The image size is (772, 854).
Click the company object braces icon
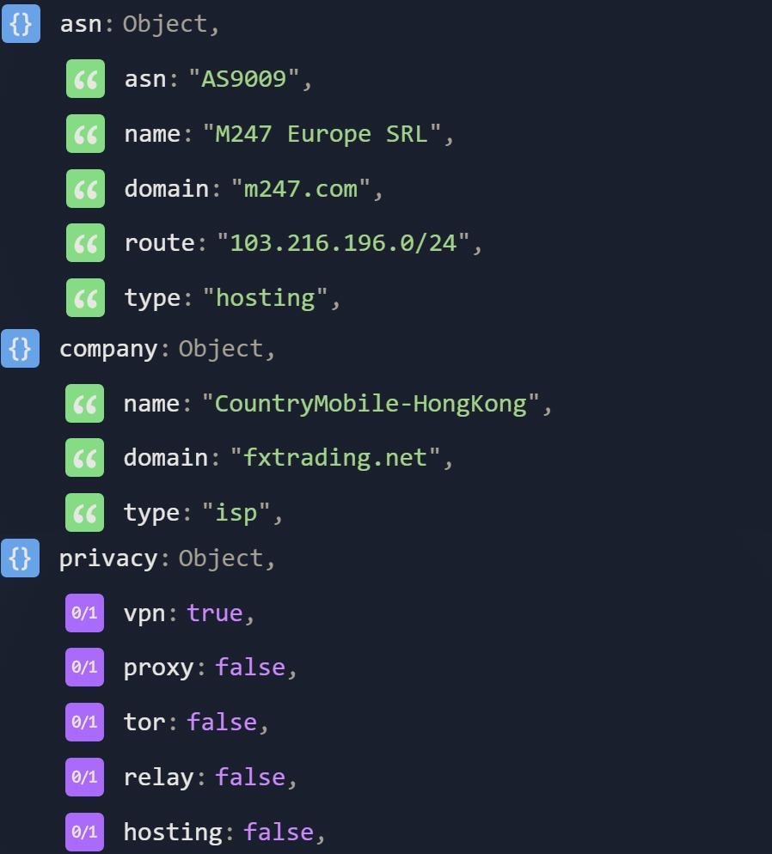[21, 348]
